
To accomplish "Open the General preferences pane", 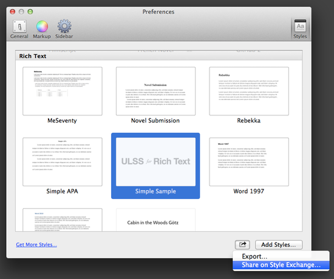I will coord(19,29).
